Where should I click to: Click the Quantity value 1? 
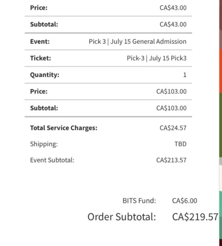tap(185, 75)
